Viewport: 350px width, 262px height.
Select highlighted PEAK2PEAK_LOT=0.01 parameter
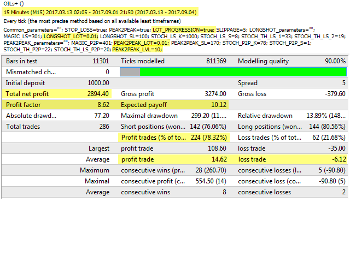[x=142, y=43]
